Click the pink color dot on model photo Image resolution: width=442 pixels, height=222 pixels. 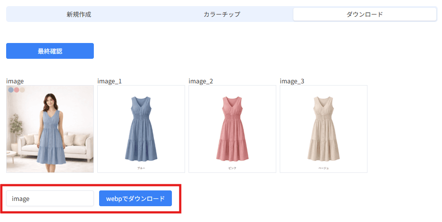(x=17, y=90)
